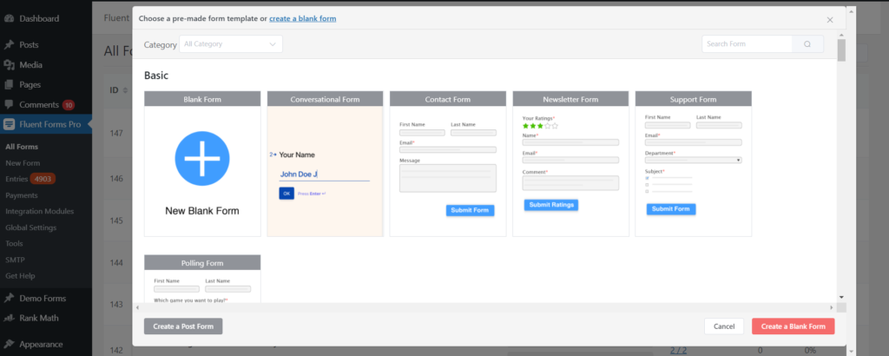
Task: Click the Cancel button
Action: (723, 326)
